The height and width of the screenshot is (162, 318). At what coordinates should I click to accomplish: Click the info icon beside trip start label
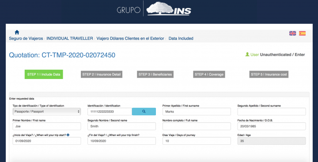68,135
